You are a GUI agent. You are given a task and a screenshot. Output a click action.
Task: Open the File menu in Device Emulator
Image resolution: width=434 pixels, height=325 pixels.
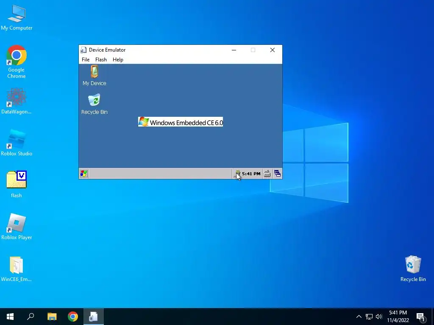coord(86,60)
